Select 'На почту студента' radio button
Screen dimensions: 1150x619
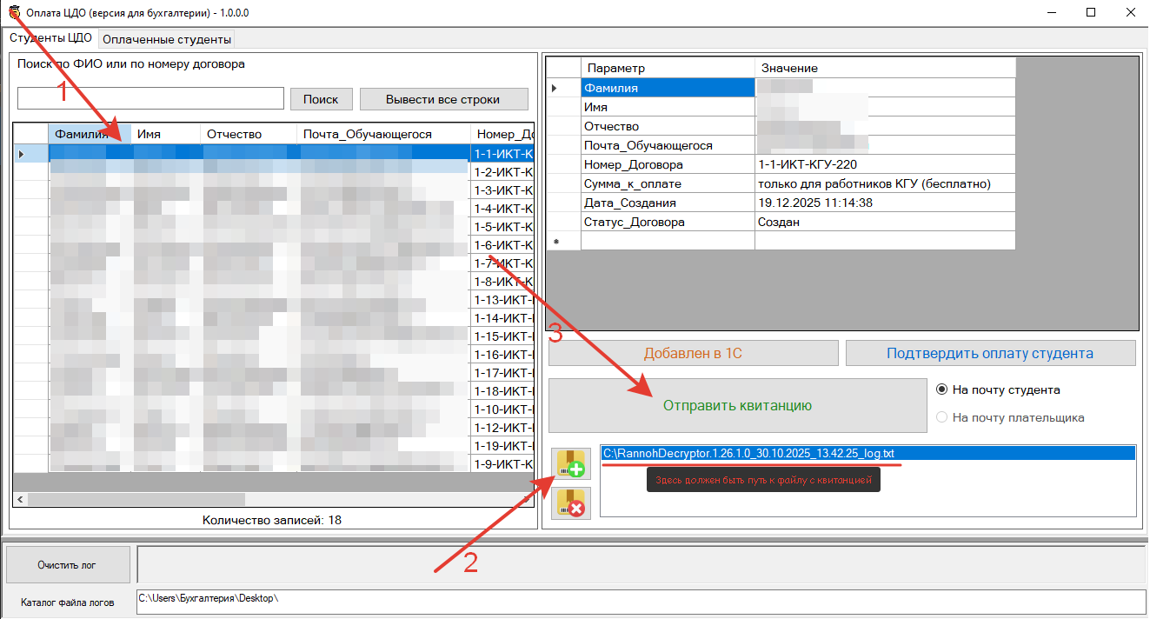coord(941,390)
